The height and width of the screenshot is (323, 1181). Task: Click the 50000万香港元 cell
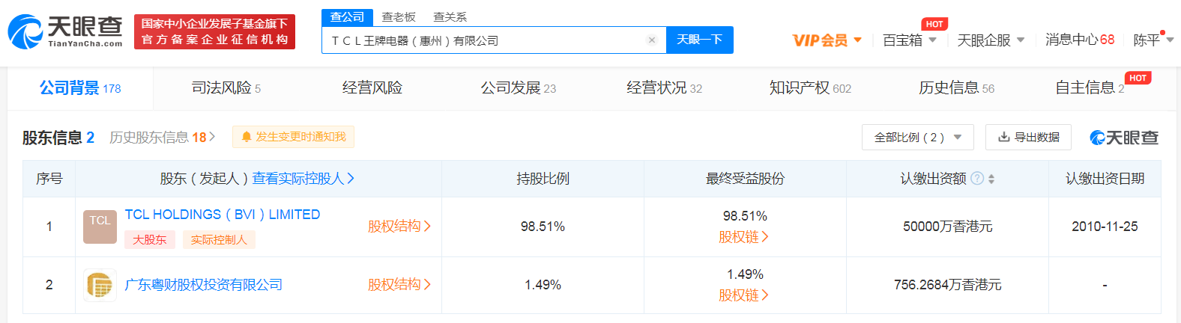[x=947, y=227]
